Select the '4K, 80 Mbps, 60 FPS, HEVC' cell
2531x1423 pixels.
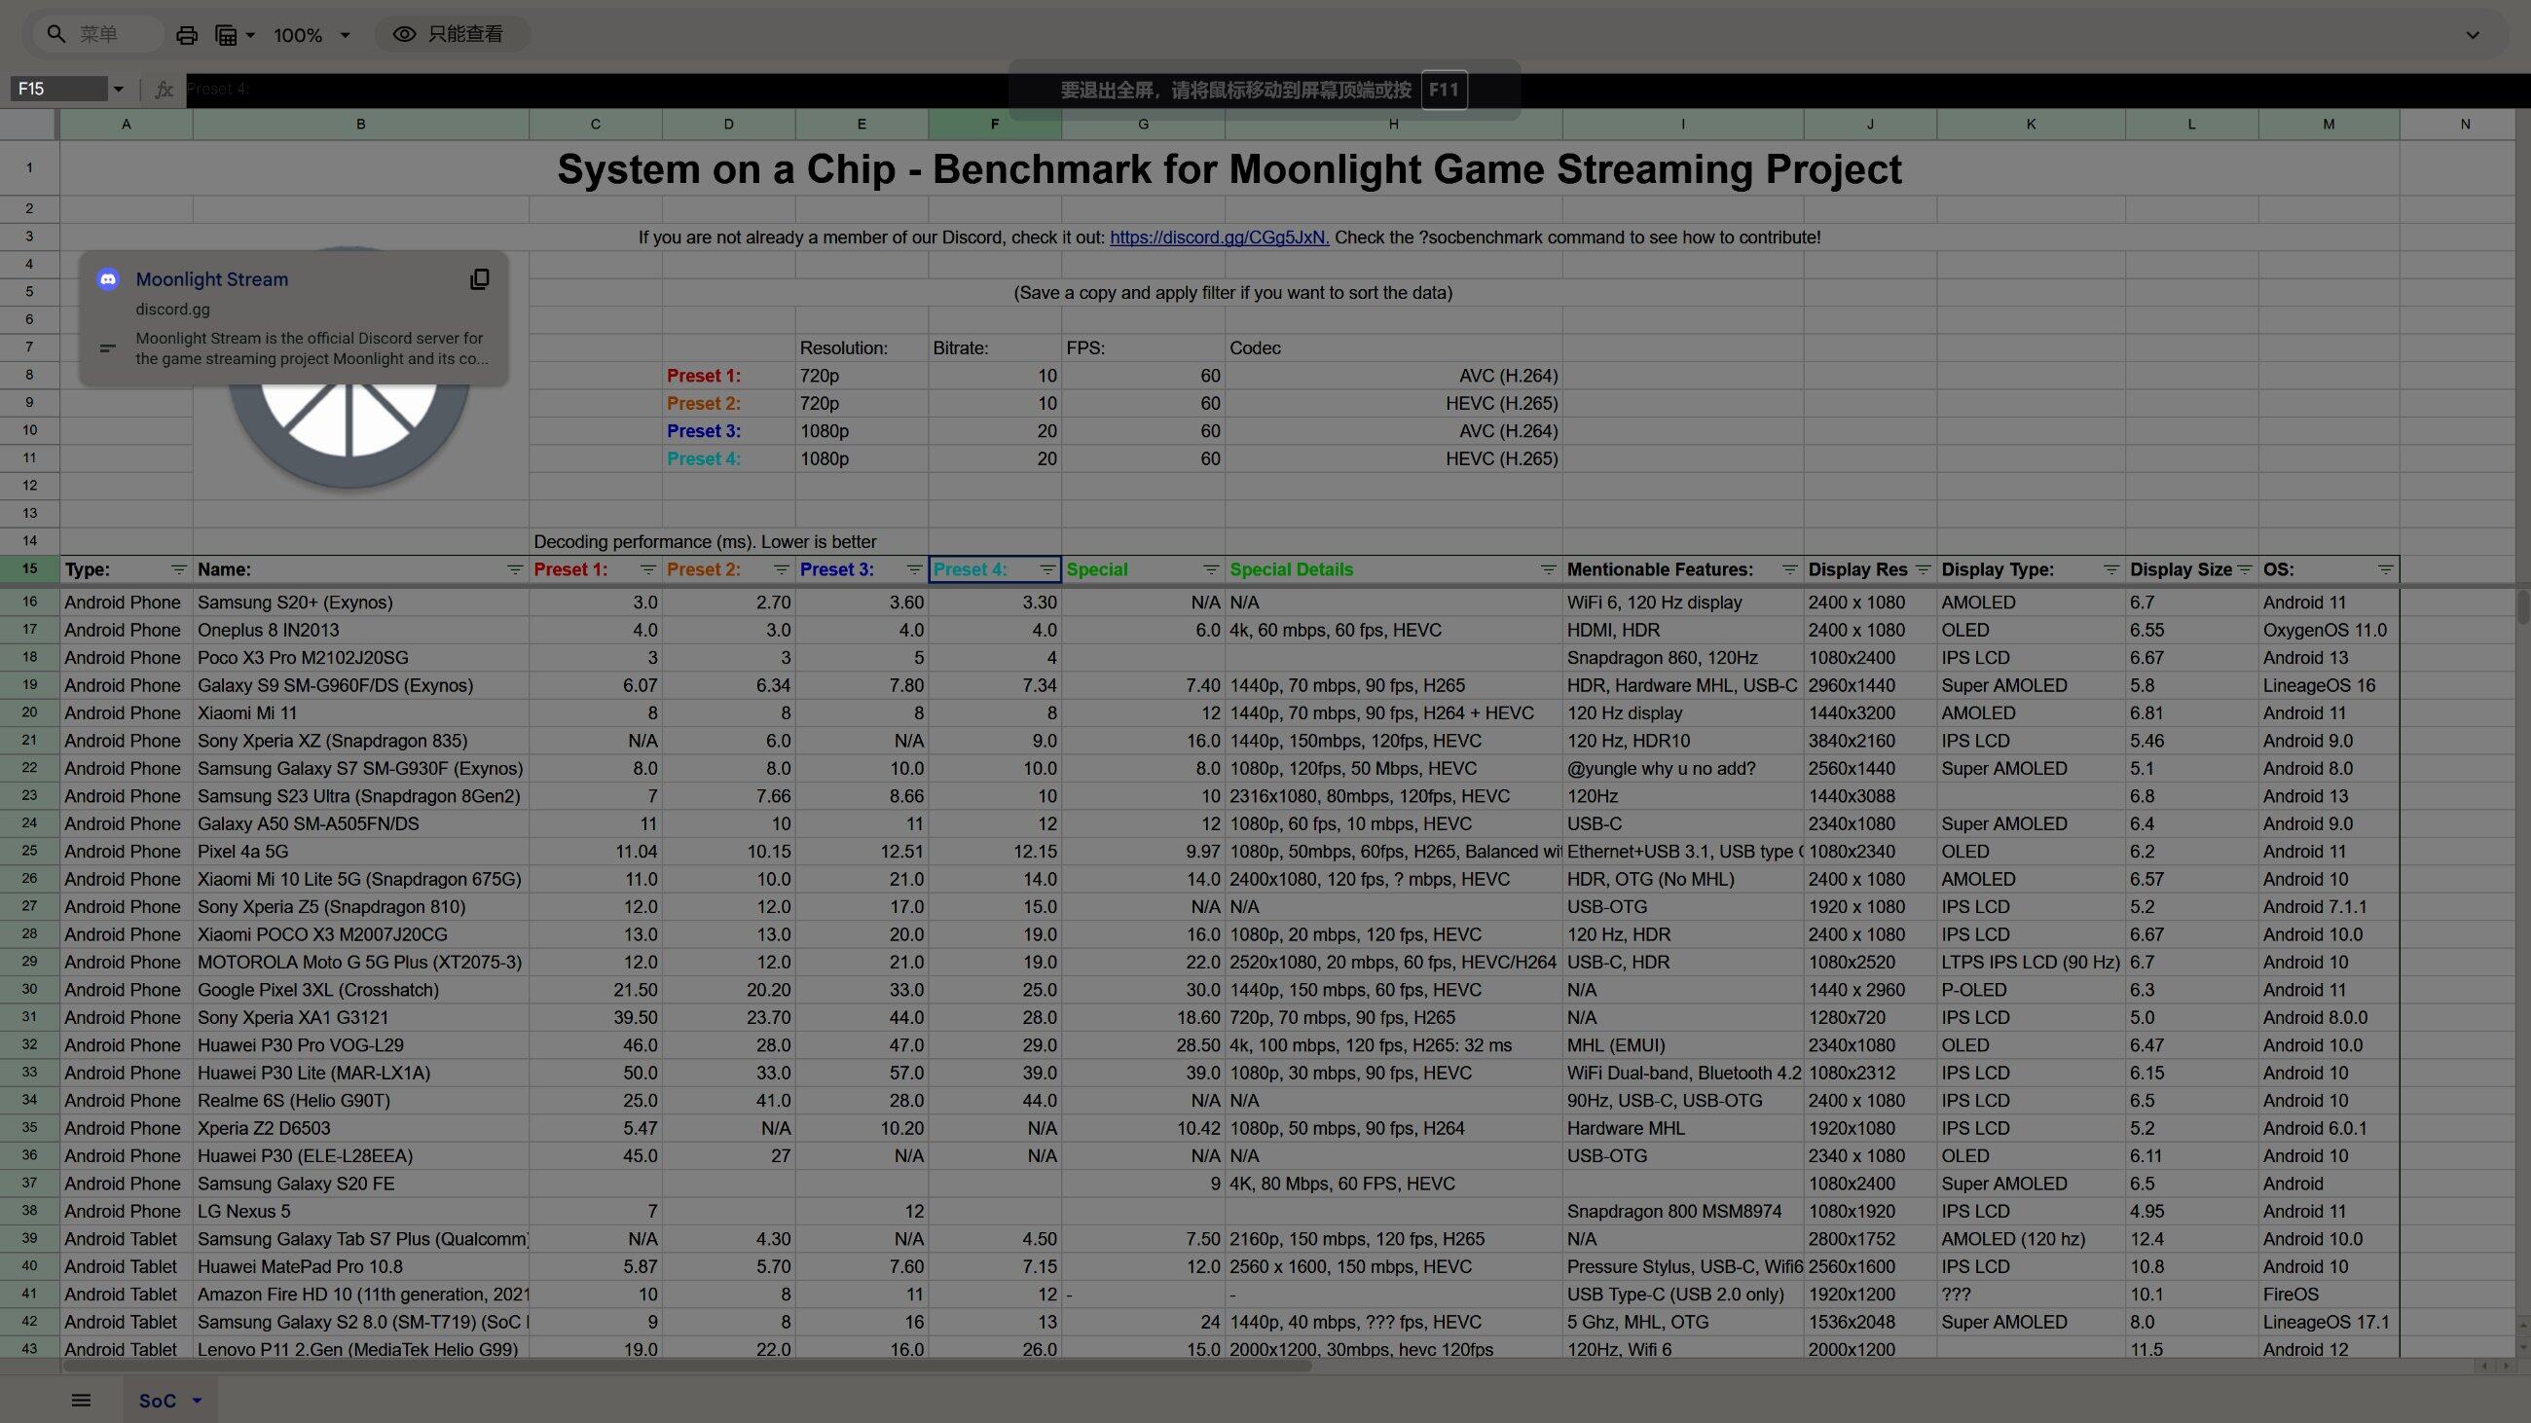pyautogui.click(x=1393, y=1185)
